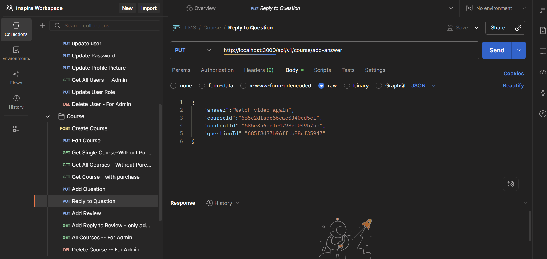Switch to the Params tab
This screenshot has width=547, height=259.
(181, 70)
